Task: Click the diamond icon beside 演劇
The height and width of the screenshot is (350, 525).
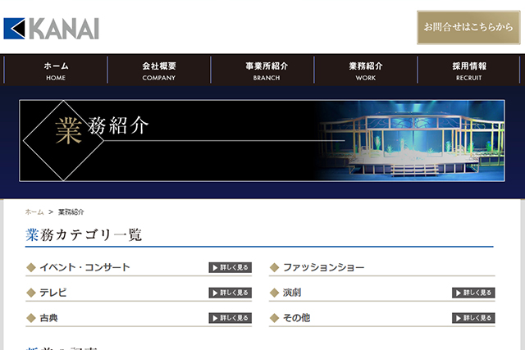Action: point(275,293)
